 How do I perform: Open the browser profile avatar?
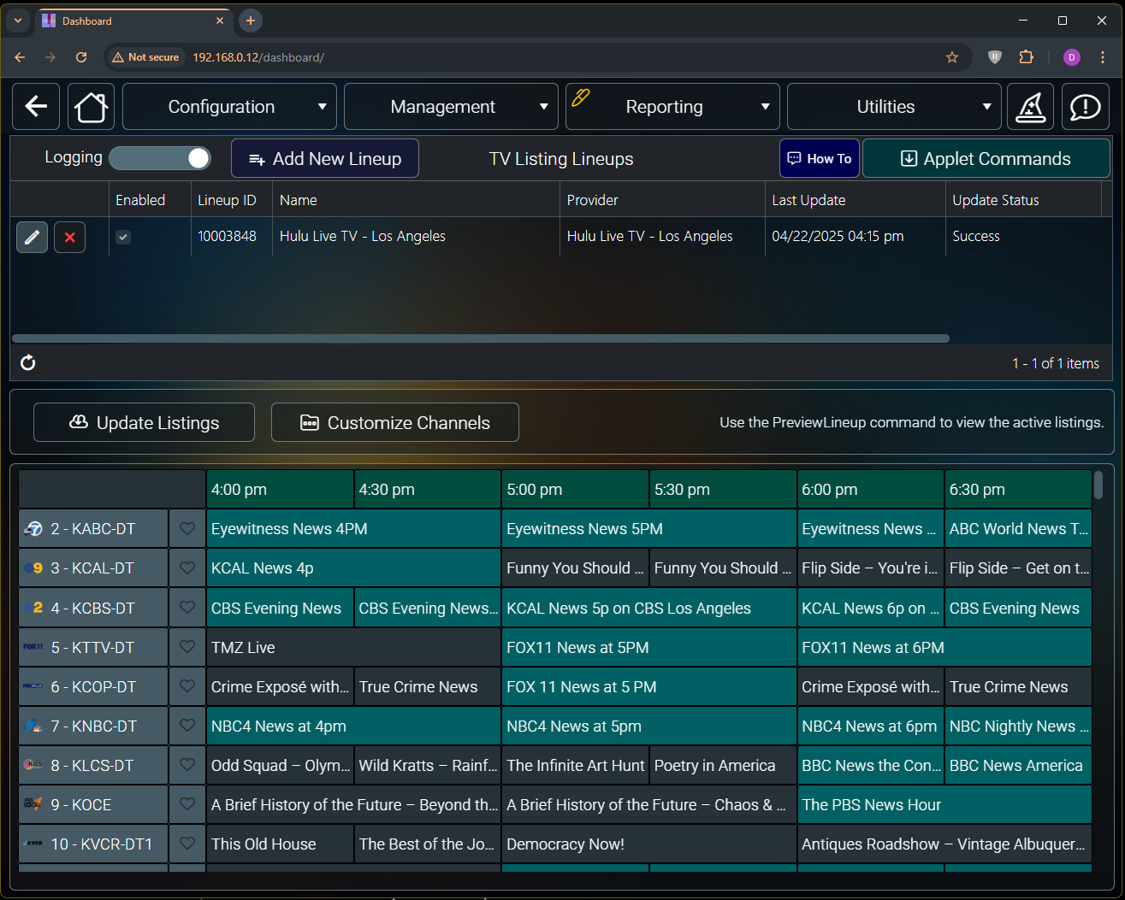1072,57
